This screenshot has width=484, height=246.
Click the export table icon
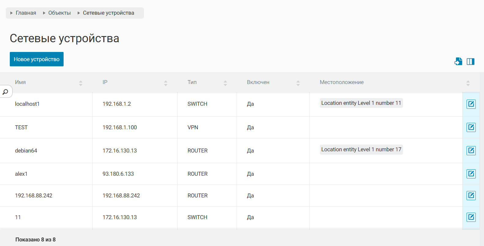(458, 61)
